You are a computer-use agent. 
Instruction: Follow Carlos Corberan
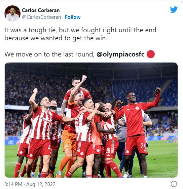click(73, 17)
